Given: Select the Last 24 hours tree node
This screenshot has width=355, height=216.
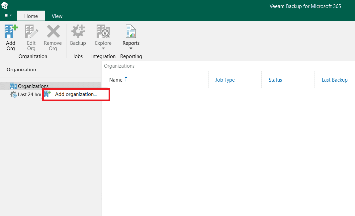Looking at the screenshot, I should (x=25, y=95).
